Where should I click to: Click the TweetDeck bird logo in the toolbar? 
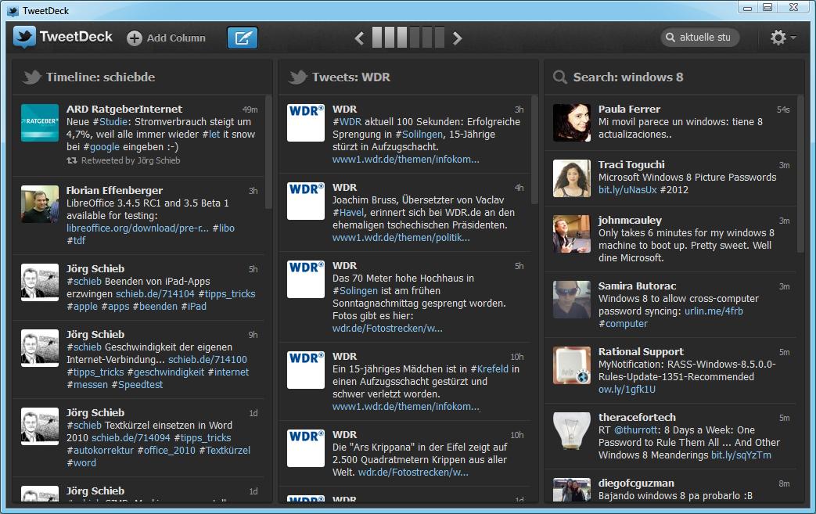24,37
